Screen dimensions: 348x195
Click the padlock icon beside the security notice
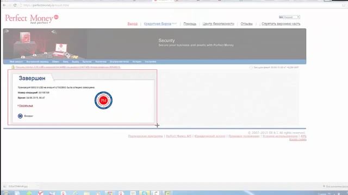[x=13, y=67]
